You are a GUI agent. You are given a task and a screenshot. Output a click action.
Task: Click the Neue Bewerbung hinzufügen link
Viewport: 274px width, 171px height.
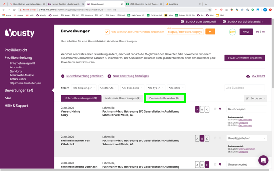pyautogui.click(x=131, y=76)
